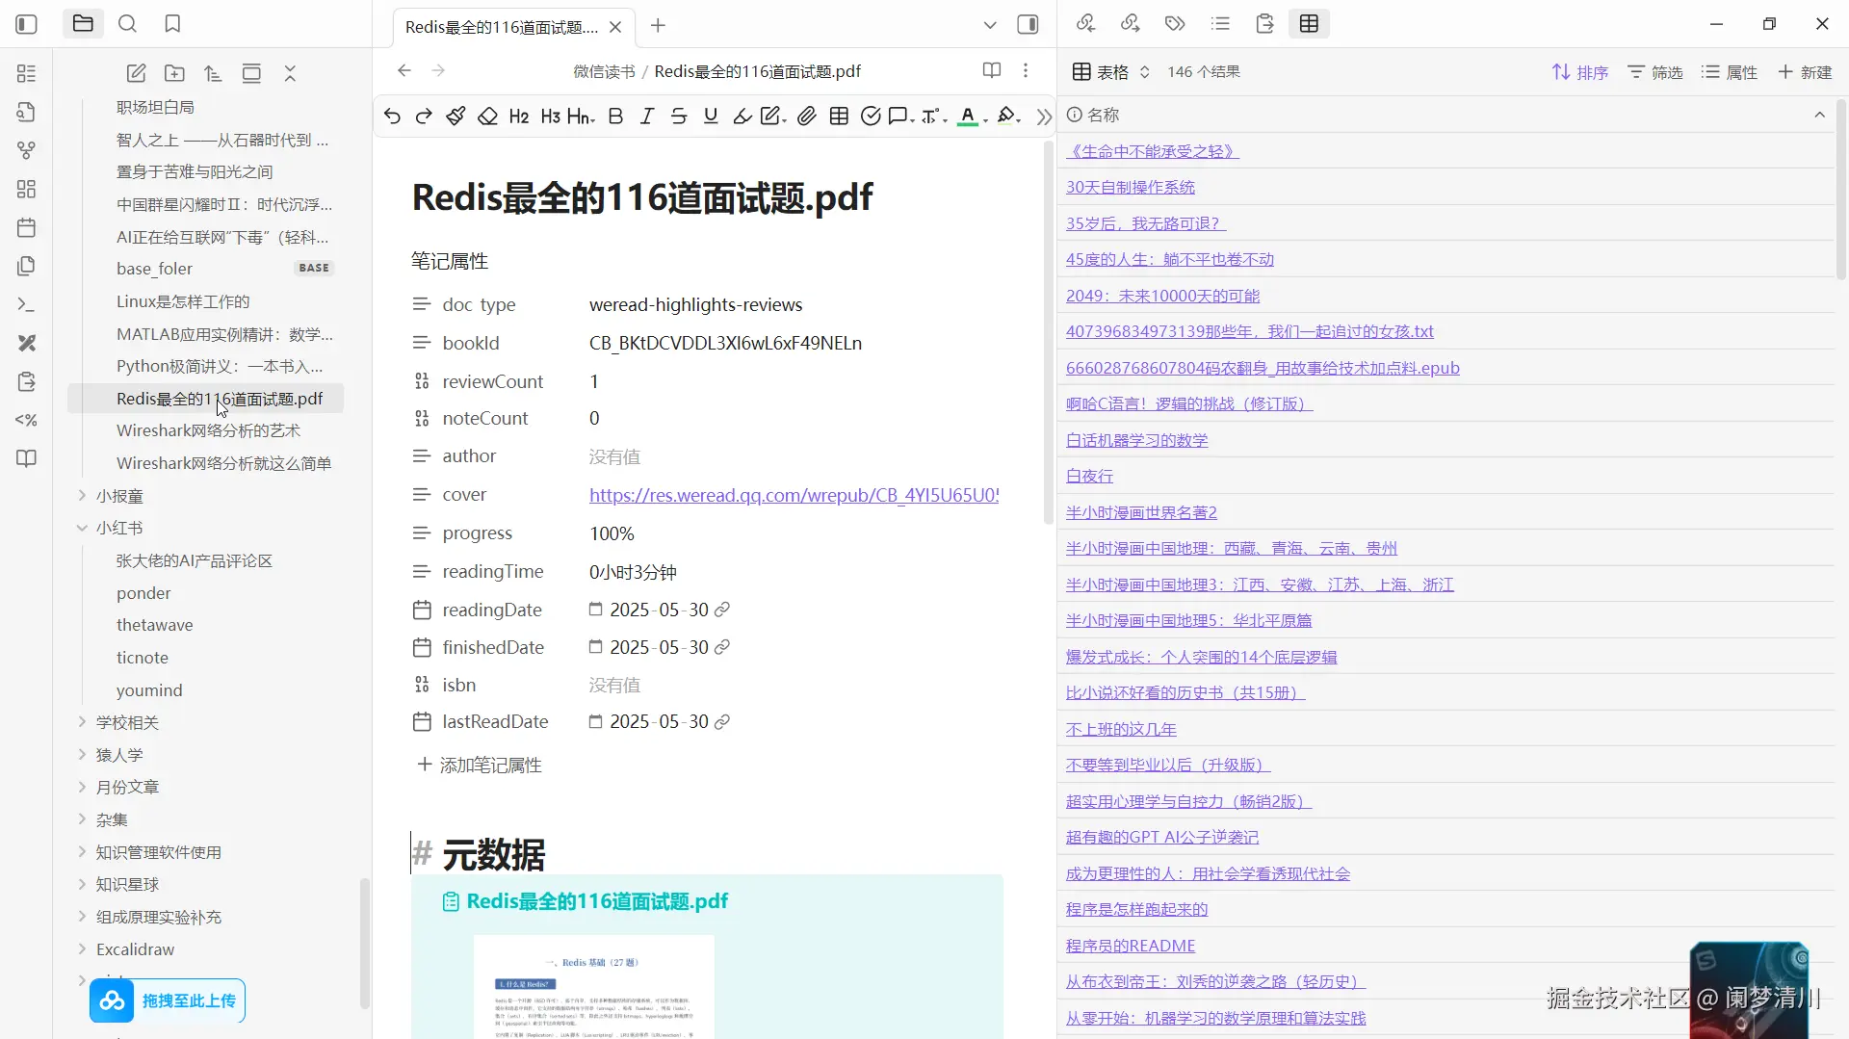Click the tags icon in the title bar
The width and height of the screenshot is (1849, 1039).
[x=1175, y=23]
